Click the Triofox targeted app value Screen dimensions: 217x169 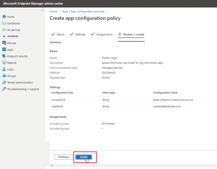tap(106, 78)
